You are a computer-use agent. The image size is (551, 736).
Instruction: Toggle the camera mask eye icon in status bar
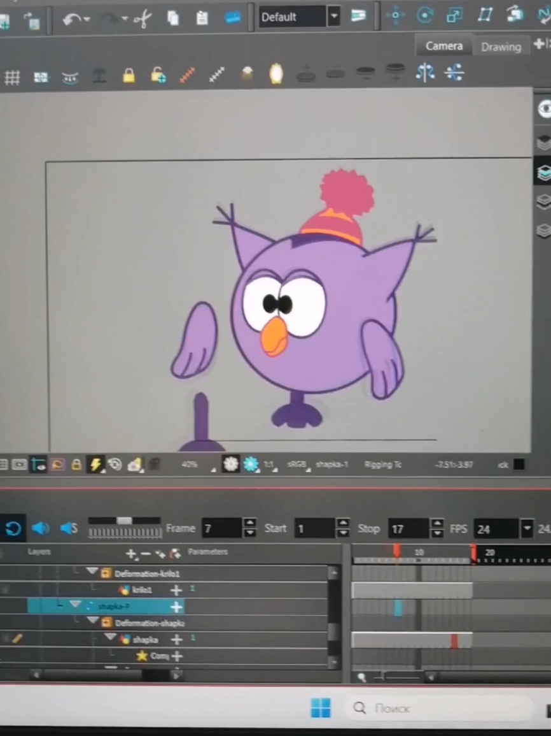pyautogui.click(x=38, y=465)
